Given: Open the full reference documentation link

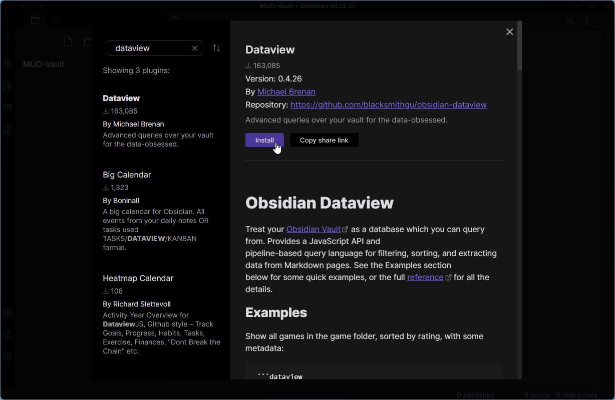Looking at the screenshot, I should tap(425, 277).
